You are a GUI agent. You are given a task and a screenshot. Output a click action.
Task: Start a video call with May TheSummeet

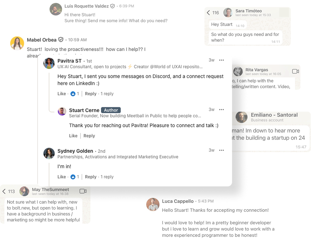pos(83,191)
